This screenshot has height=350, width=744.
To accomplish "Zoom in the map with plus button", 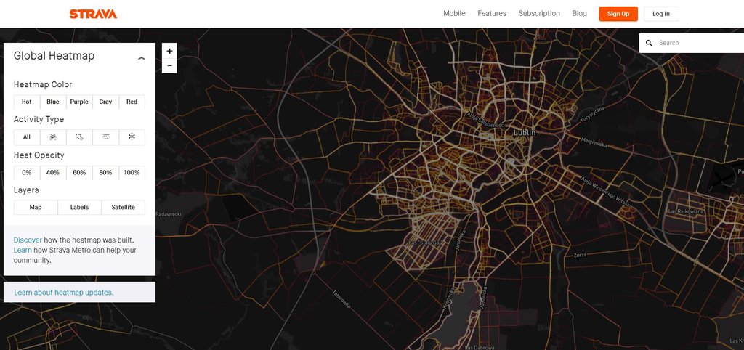I will pyautogui.click(x=169, y=51).
